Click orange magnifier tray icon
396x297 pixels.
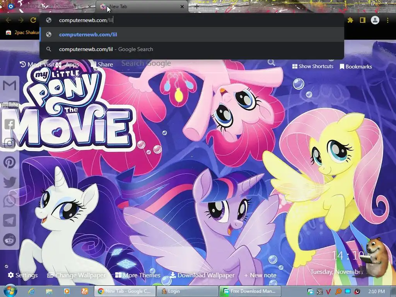click(x=338, y=292)
